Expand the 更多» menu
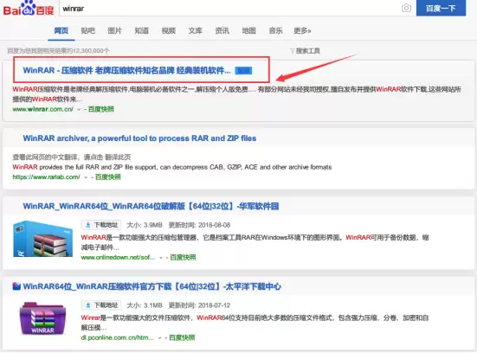This screenshot has height=353, width=477. click(x=302, y=30)
